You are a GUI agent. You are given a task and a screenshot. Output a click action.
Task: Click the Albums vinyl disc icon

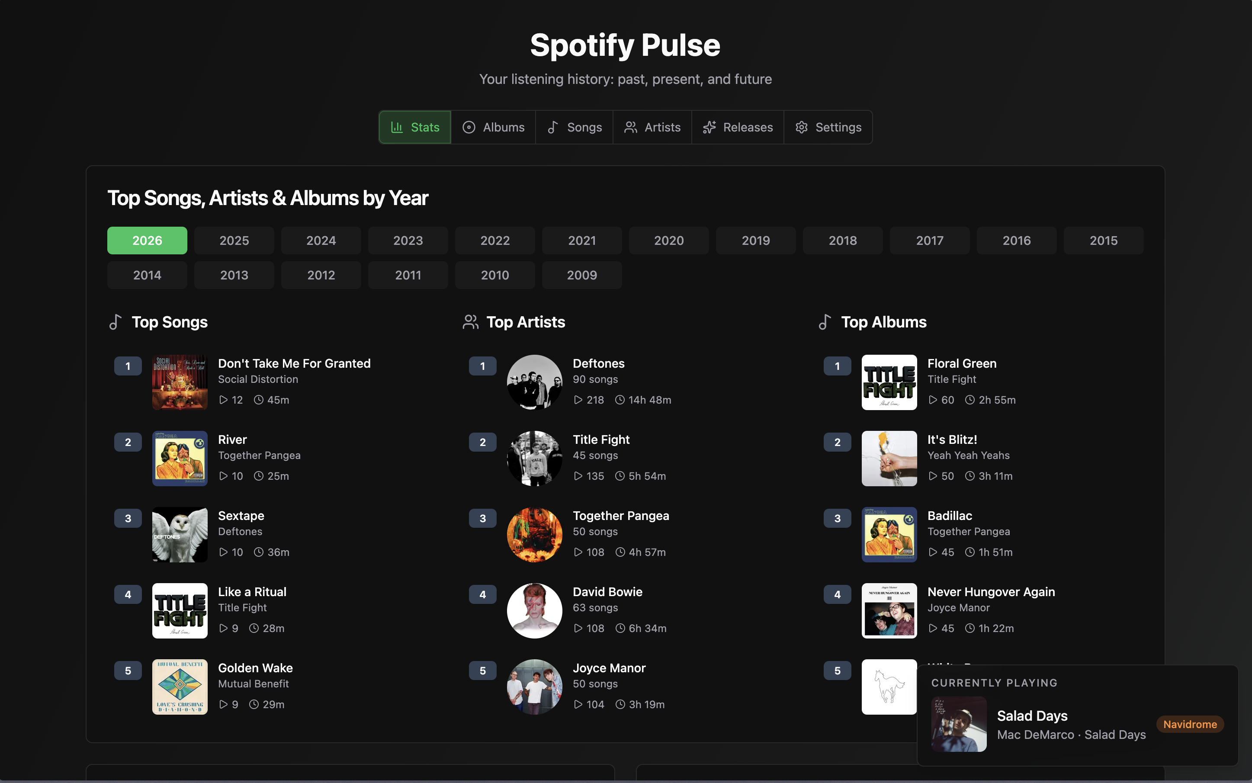469,127
